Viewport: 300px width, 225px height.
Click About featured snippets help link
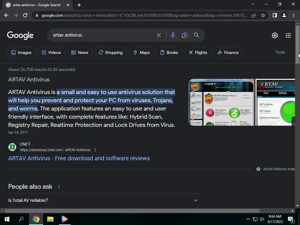275,169
